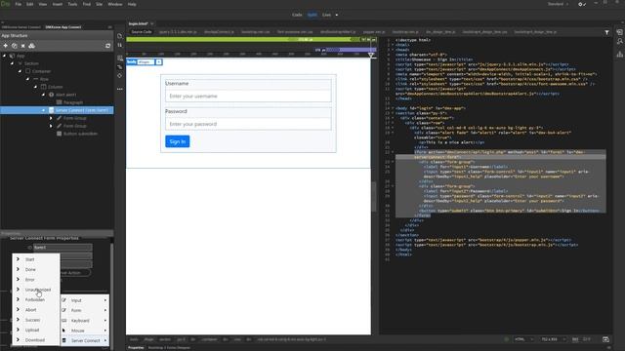Viewport: 625px width, 351px height.
Task: Open the Input events submenu
Action: [x=85, y=300]
